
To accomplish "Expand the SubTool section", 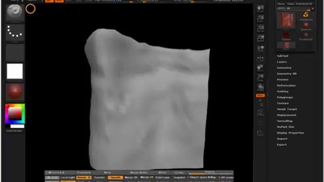I will click(x=282, y=56).
